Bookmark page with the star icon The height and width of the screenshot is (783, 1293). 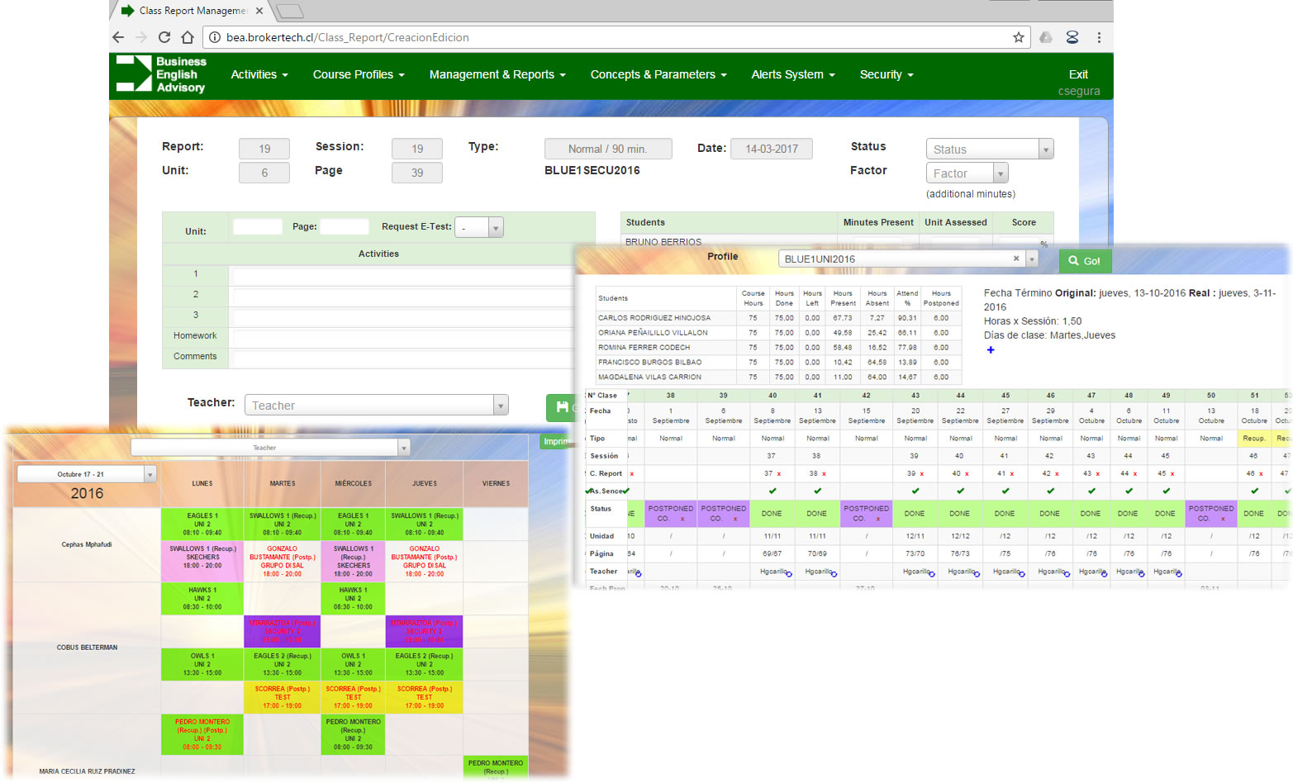[1018, 37]
